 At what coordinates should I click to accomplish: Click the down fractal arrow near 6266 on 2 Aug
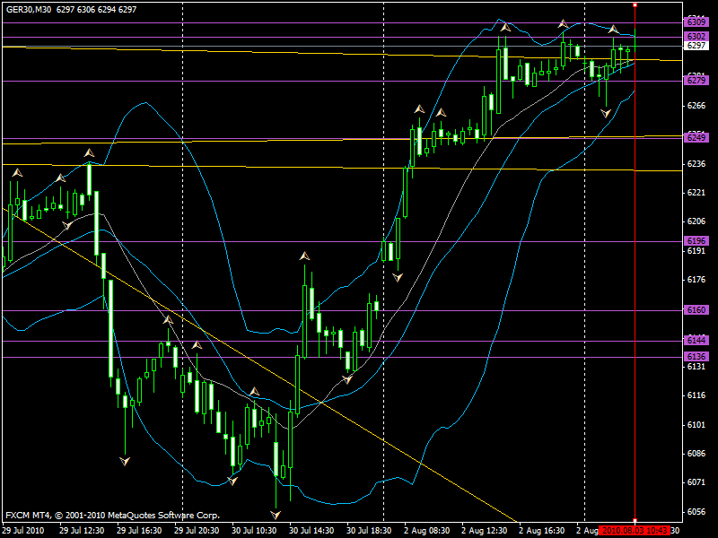[606, 113]
